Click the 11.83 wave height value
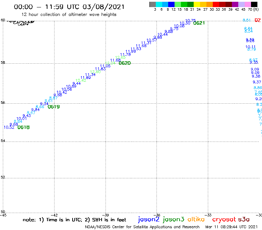 click(100, 69)
